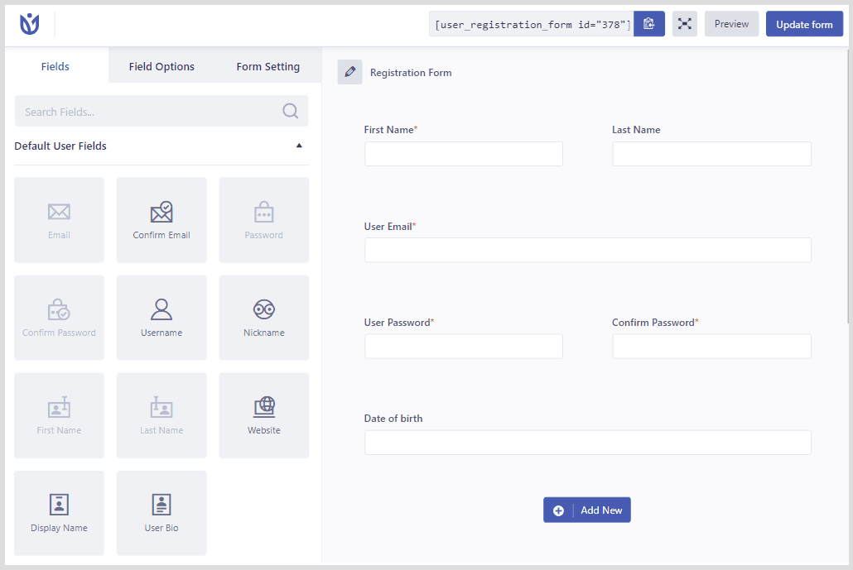The width and height of the screenshot is (853, 570).
Task: Select the Last Name field tile
Action: tap(161, 415)
